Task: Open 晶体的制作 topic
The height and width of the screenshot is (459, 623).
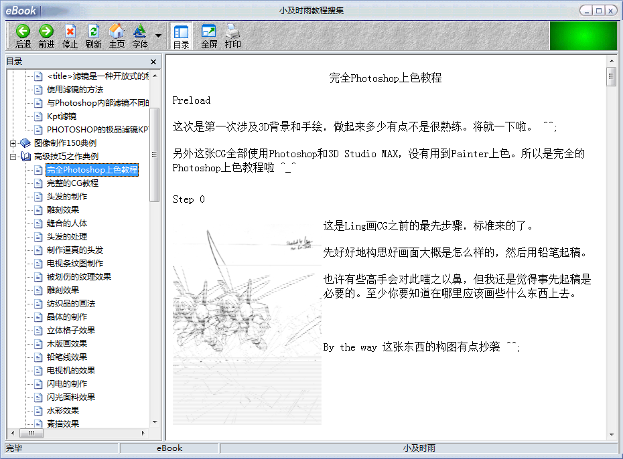Action: tap(67, 317)
